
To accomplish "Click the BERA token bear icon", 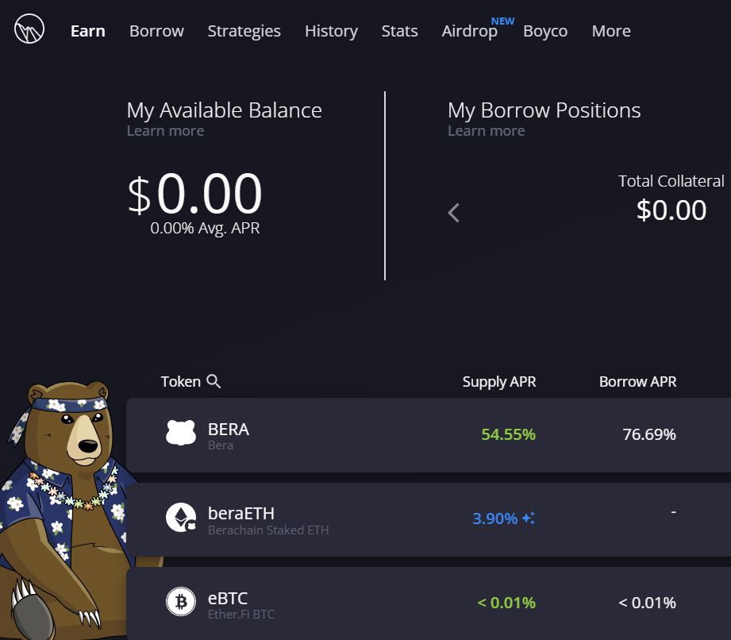I will click(x=181, y=433).
